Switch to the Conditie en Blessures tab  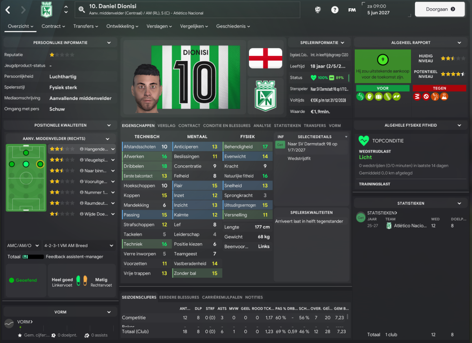click(227, 125)
